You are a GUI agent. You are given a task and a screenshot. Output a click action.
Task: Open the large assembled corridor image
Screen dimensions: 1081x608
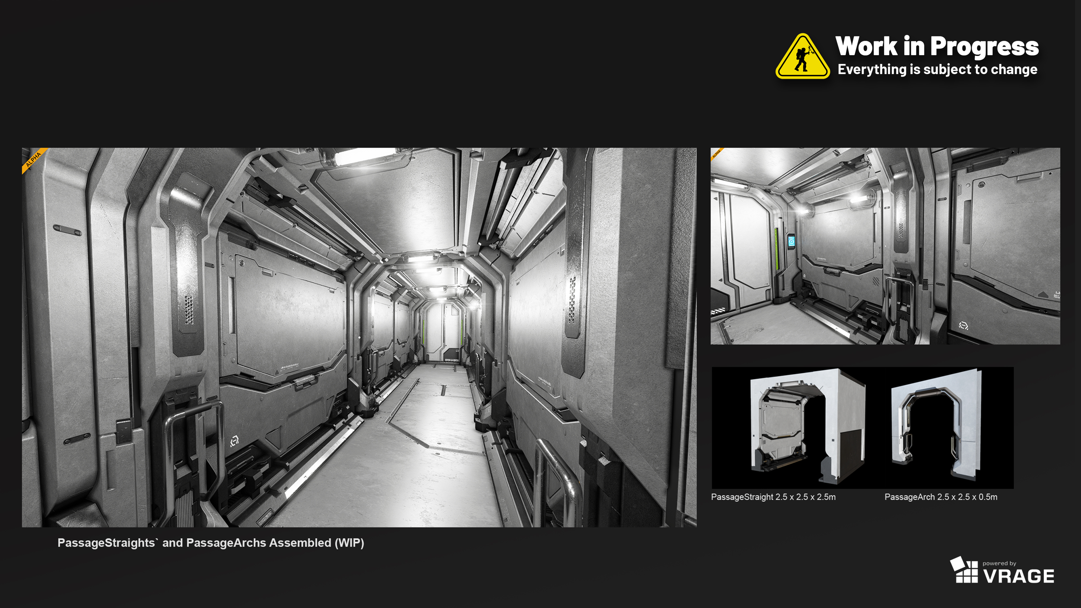coord(359,337)
